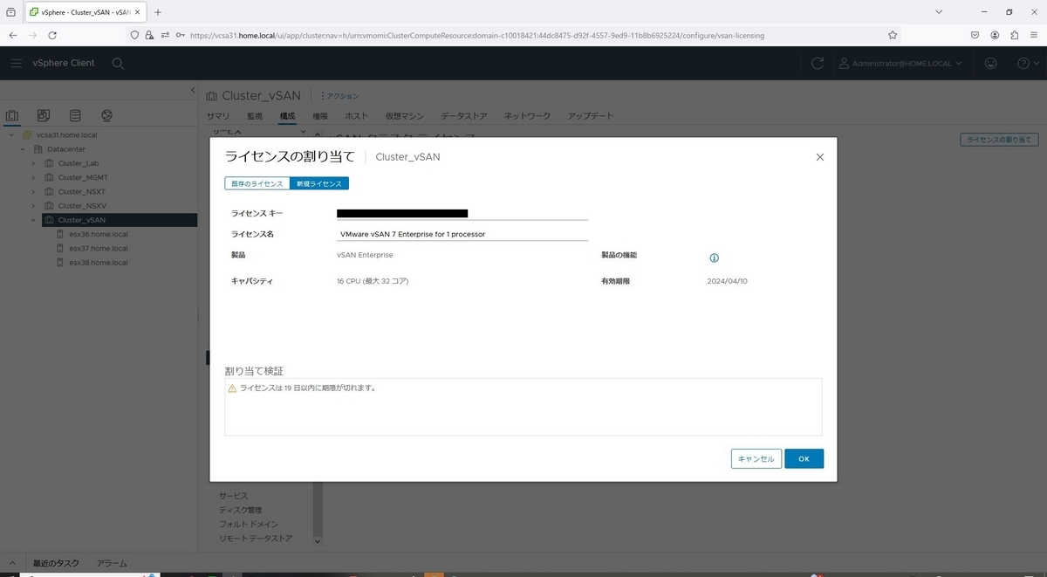Screen dimensions: 1047x577
Task: Open the Networking inventory view icon
Action: (x=106, y=115)
